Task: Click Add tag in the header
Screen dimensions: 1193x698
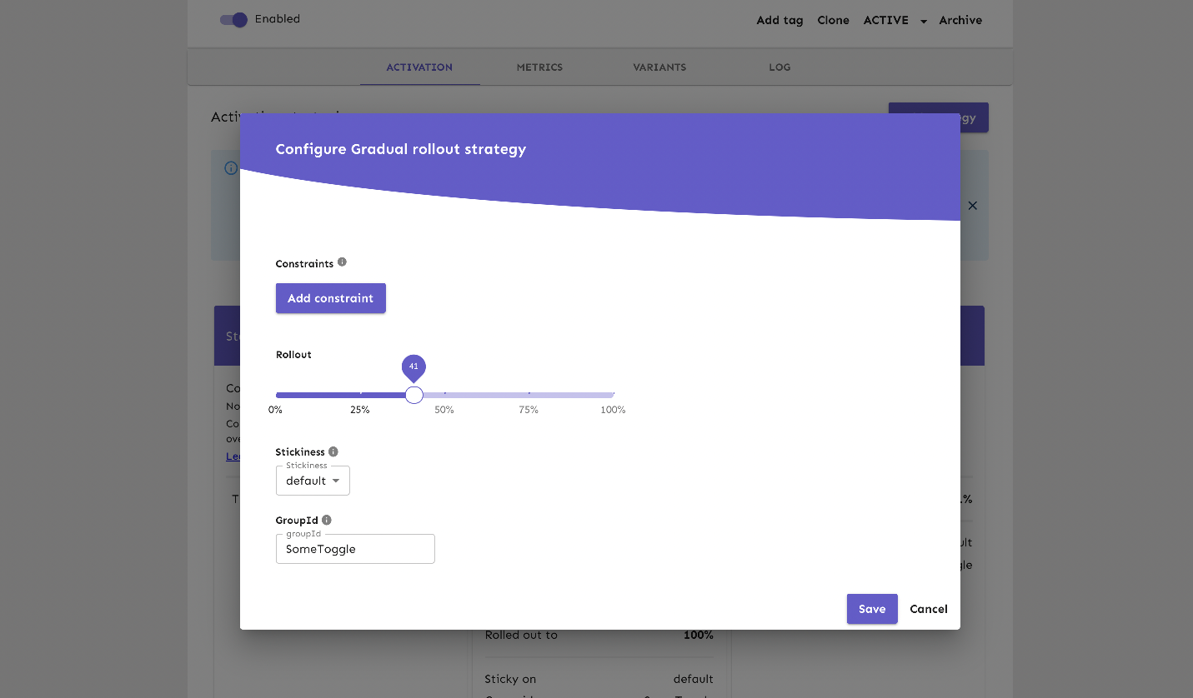Action: click(x=779, y=20)
